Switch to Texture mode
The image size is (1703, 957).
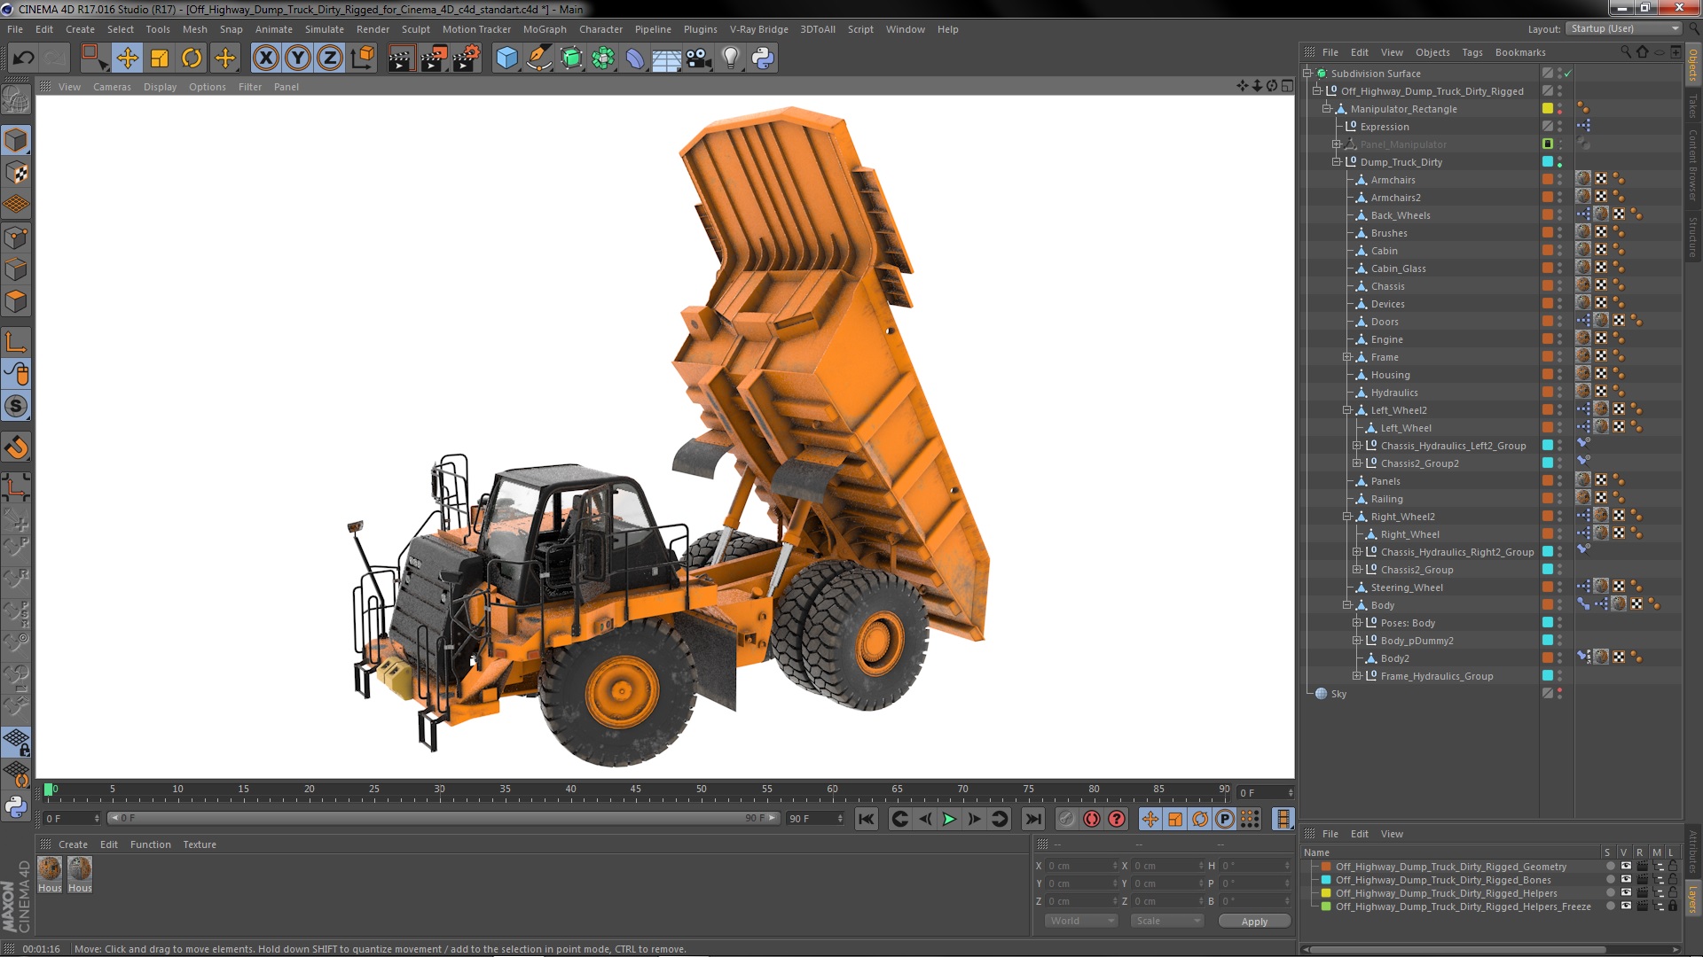pyautogui.click(x=16, y=173)
